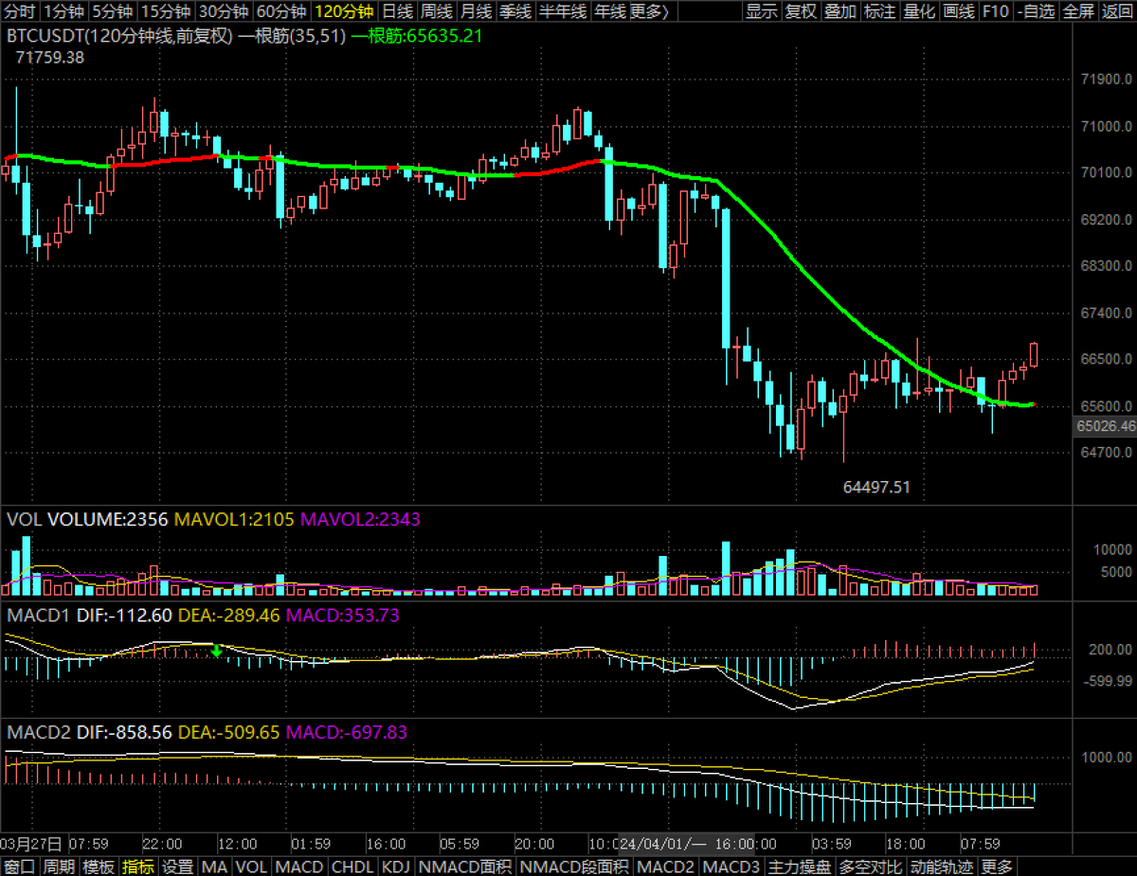Open the 季线 quarterly chart
This screenshot has width=1137, height=876.
[514, 11]
